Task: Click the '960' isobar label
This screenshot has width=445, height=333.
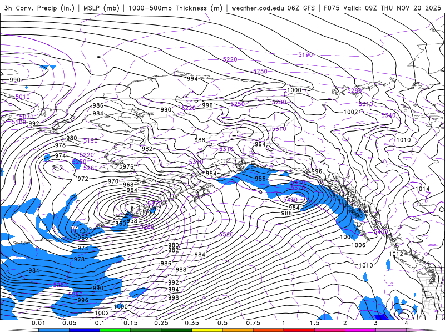Action: [x=121, y=224]
